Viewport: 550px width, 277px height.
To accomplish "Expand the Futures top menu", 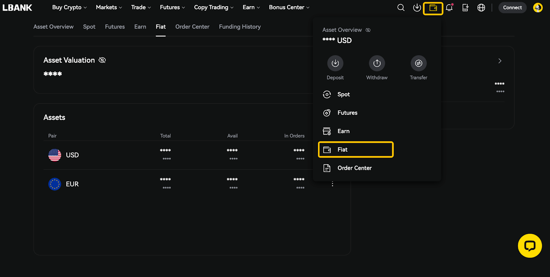I will tap(172, 7).
